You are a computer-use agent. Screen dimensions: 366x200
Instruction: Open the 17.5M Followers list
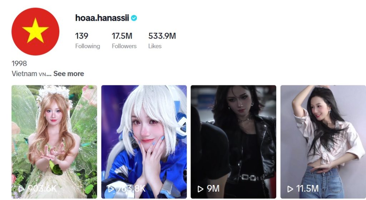[x=124, y=40]
